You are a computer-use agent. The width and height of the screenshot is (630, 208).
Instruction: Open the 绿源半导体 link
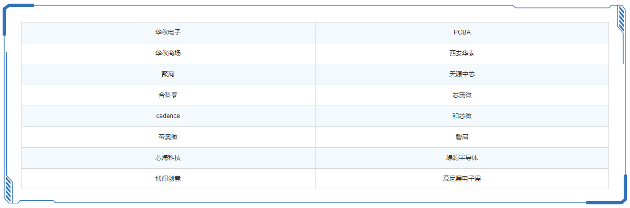click(462, 158)
